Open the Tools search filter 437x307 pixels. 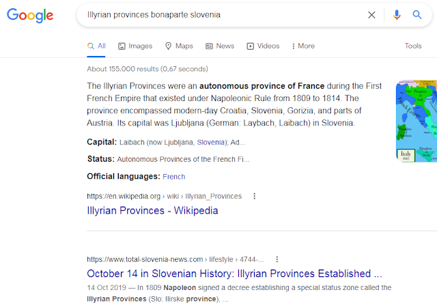pos(413,46)
